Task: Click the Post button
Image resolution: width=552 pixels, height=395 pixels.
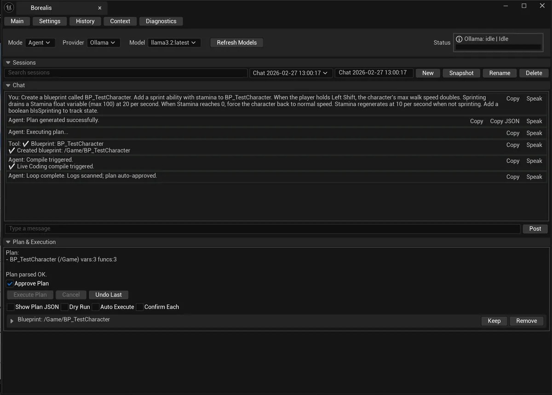Action: click(535, 229)
